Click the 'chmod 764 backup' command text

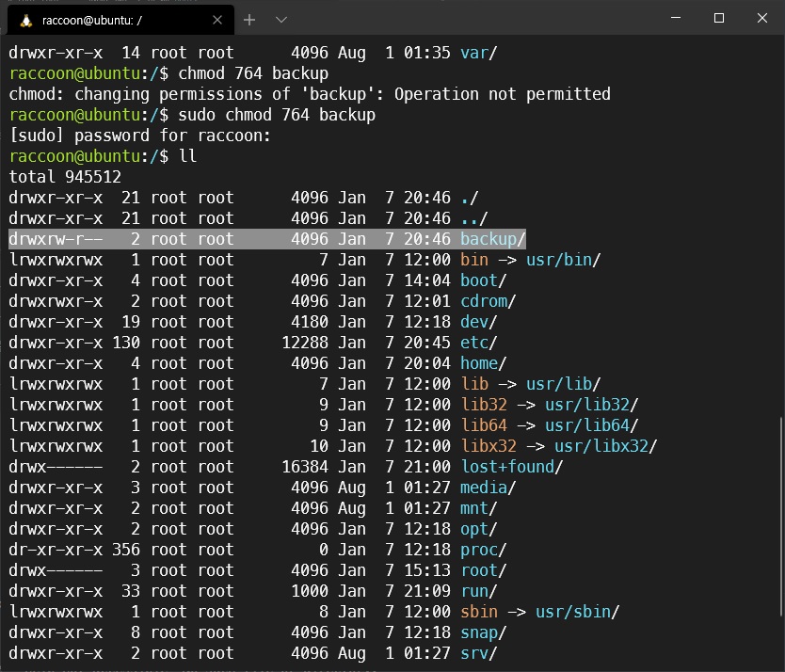pos(253,73)
